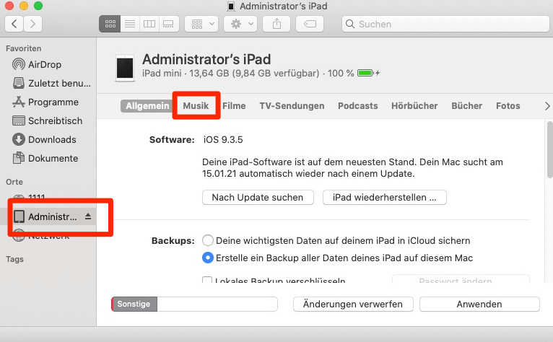Click in the Suchen search field

[445, 24]
